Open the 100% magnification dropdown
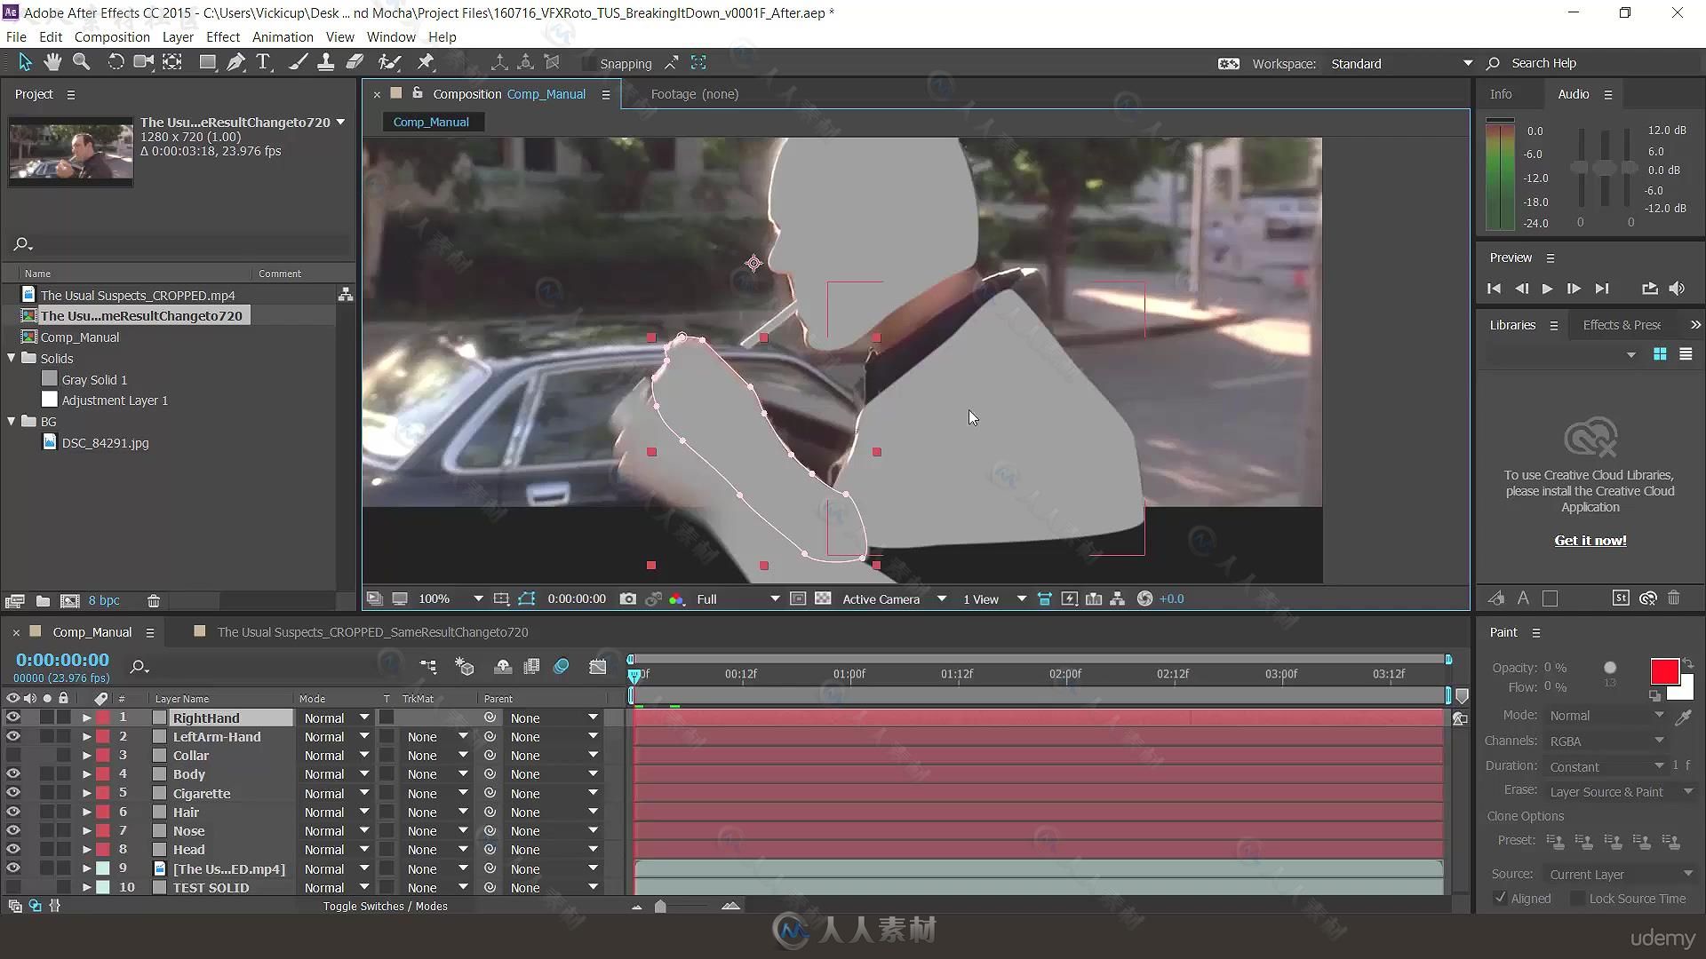This screenshot has height=959, width=1706. 450,599
